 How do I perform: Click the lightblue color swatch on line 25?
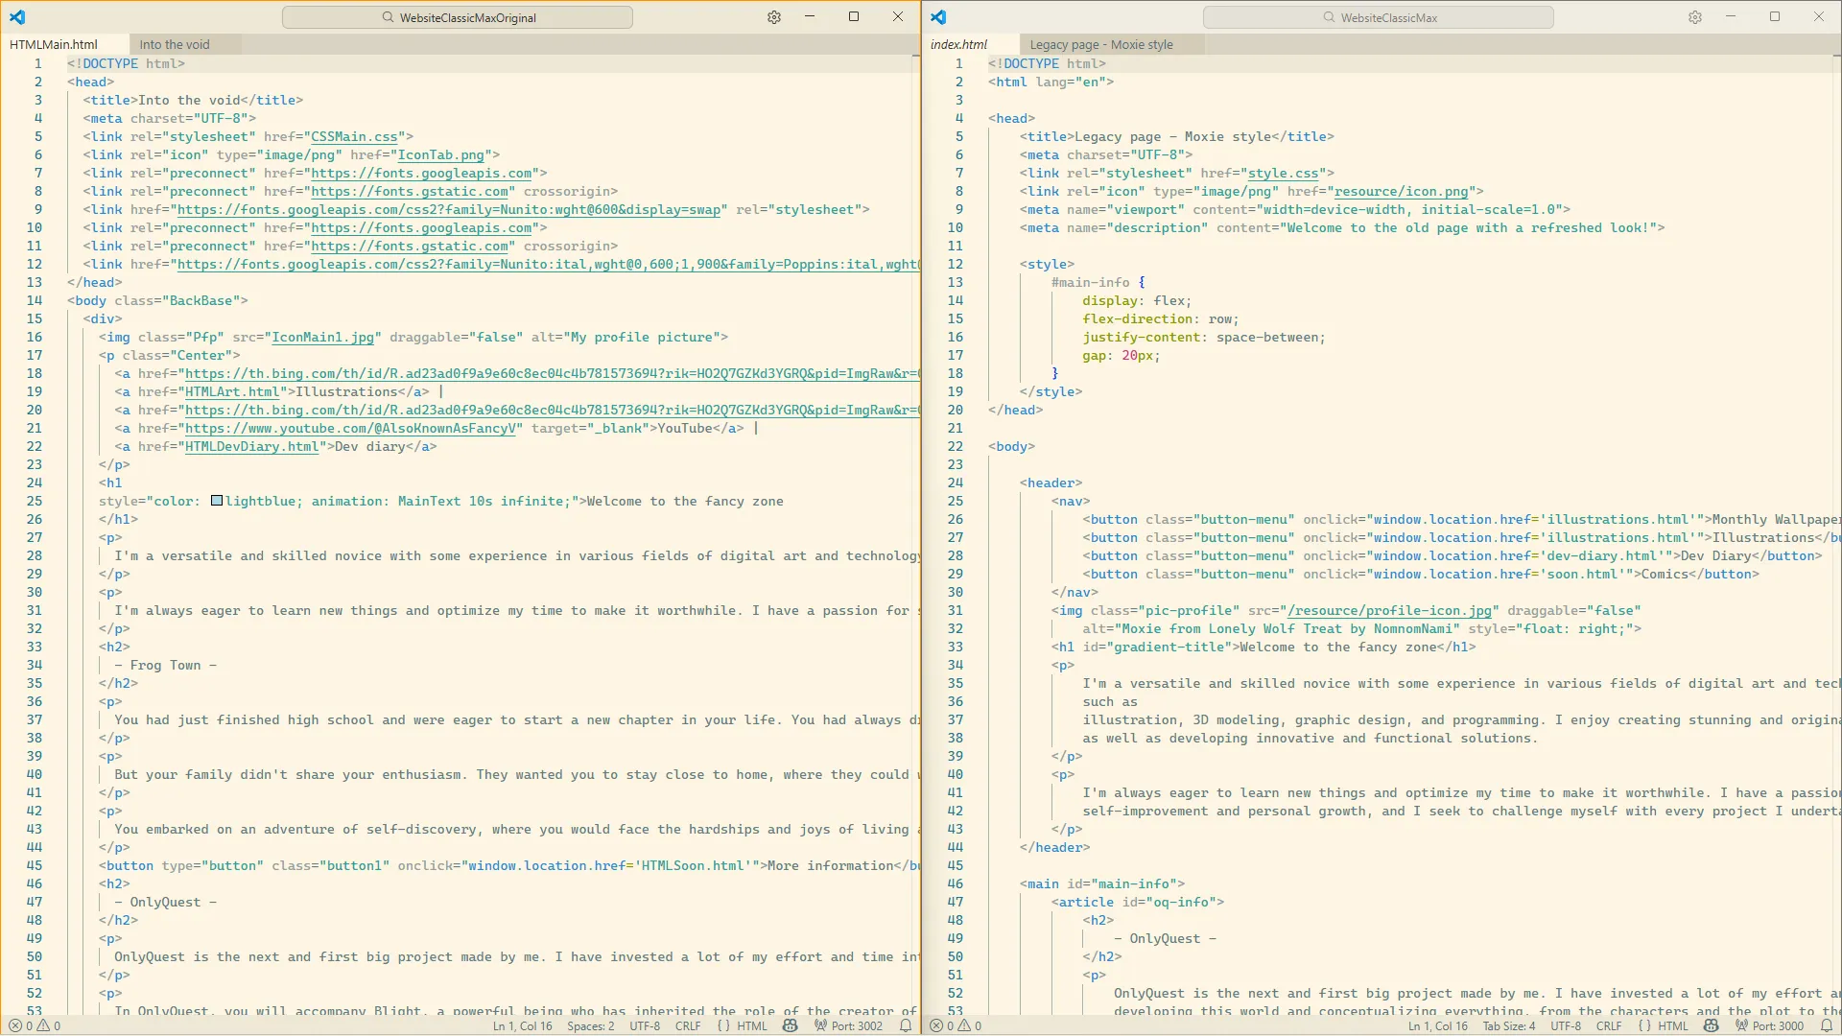[217, 501]
